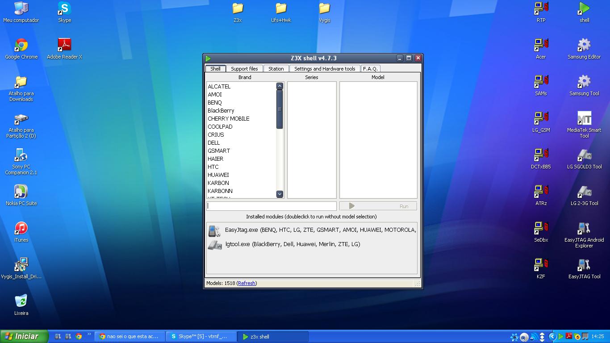This screenshot has height=343, width=610.
Task: Select BENQ in the Brand list
Action: coord(215,103)
